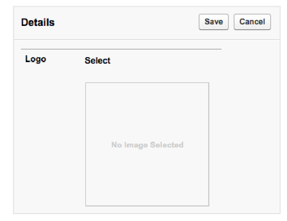Cancel editing the Details panel

tap(252, 22)
